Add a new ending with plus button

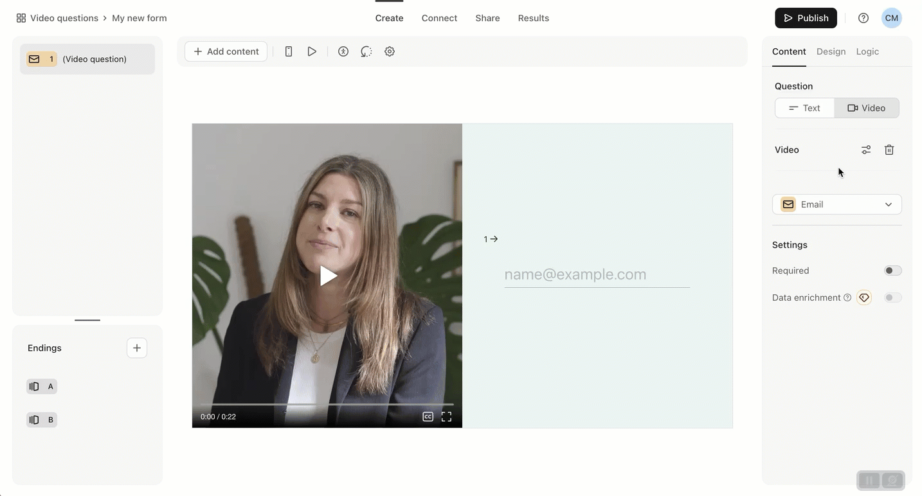pyautogui.click(x=137, y=348)
